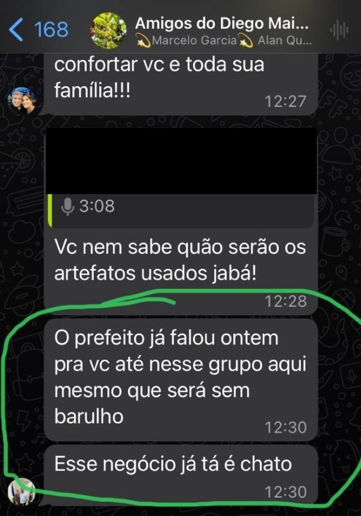The width and height of the screenshot is (361, 516).
Task: Tap the 12:30 time under 'chato' message
Action: (286, 492)
